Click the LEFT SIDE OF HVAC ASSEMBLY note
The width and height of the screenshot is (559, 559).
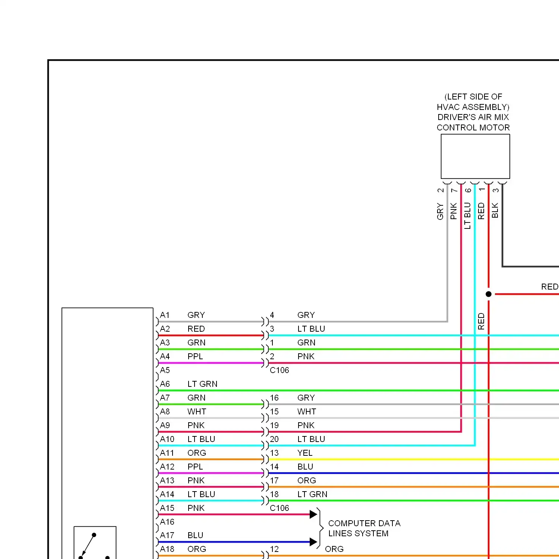pos(473,102)
